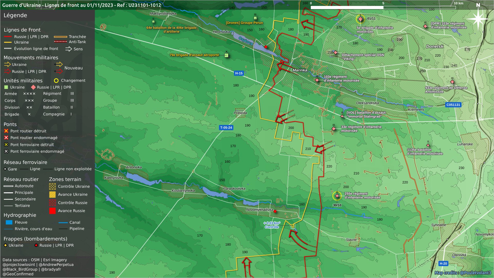The height and width of the screenshot is (278, 494).
Task: Click the 103e régiment diamond near Marinka
Action: 317,80
